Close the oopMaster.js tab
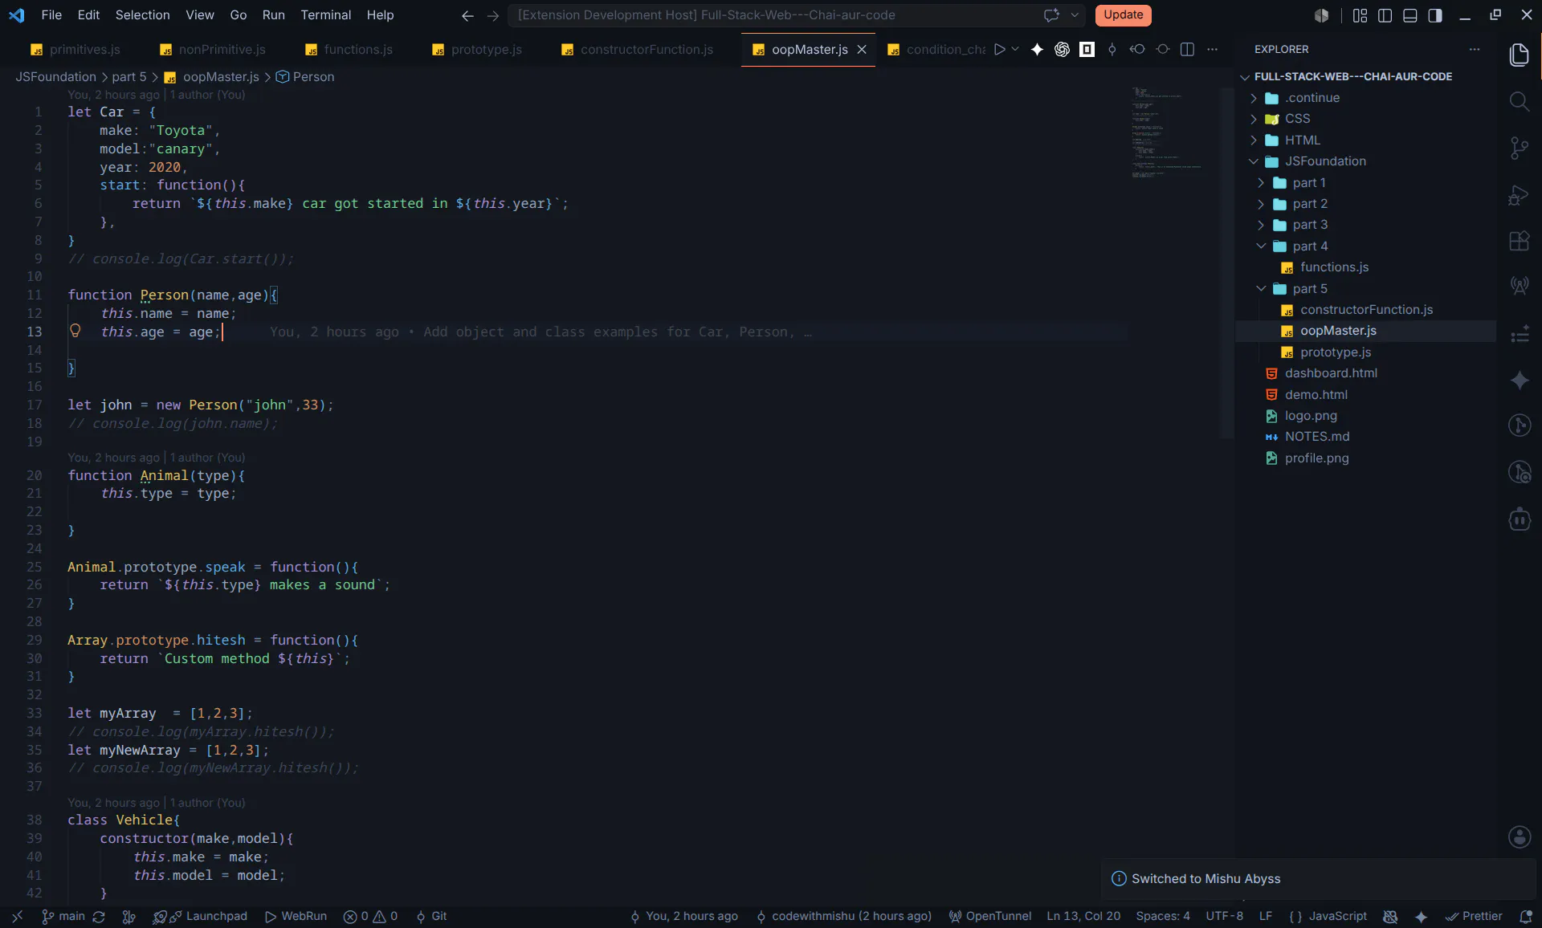 pos(862,50)
